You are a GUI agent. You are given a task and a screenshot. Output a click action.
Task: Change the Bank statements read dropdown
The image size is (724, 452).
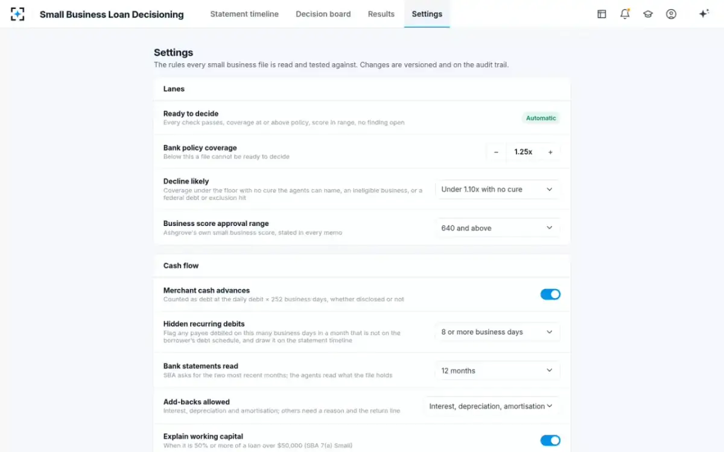coord(497,371)
